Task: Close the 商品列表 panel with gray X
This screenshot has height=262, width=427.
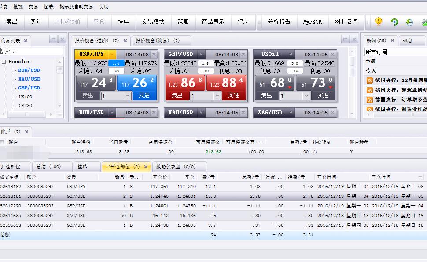Action: pos(63,40)
